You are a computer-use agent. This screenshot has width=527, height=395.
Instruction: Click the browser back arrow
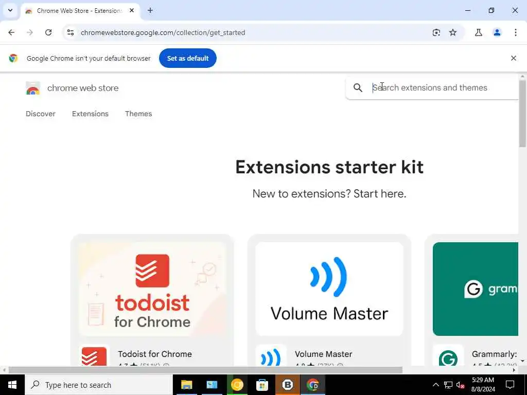11,32
